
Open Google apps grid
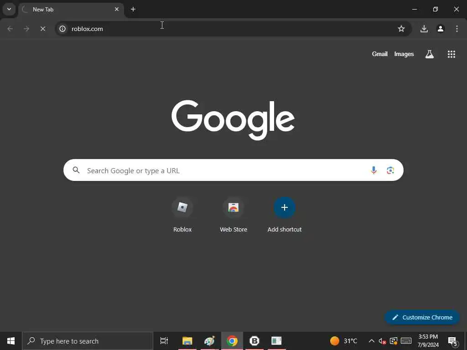click(451, 54)
